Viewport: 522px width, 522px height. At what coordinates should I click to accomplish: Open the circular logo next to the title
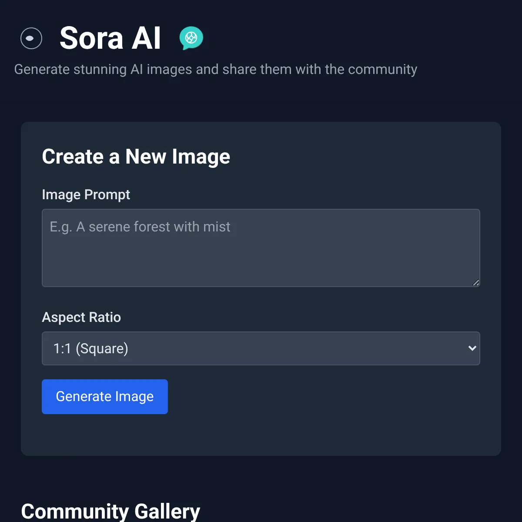pyautogui.click(x=31, y=39)
